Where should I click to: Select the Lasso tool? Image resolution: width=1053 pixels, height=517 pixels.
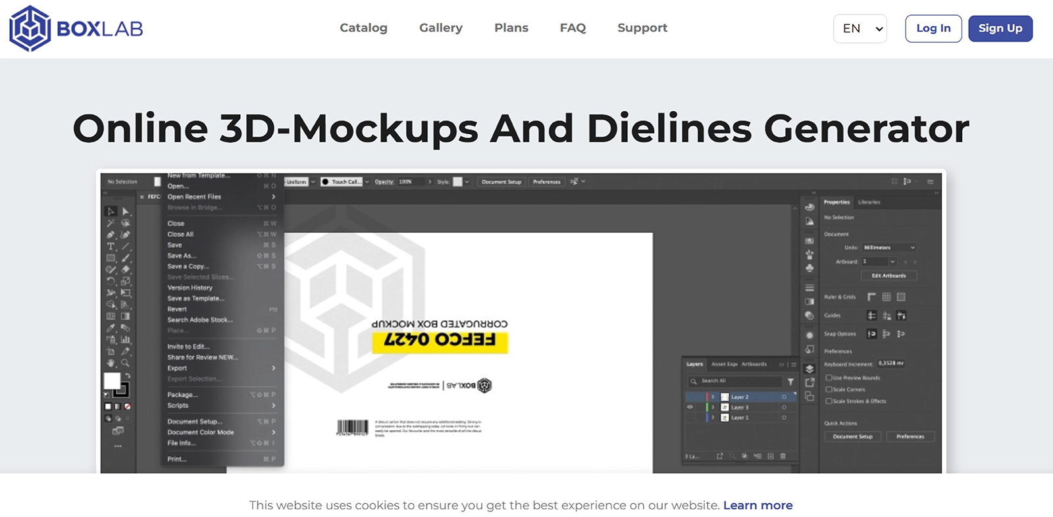[125, 223]
